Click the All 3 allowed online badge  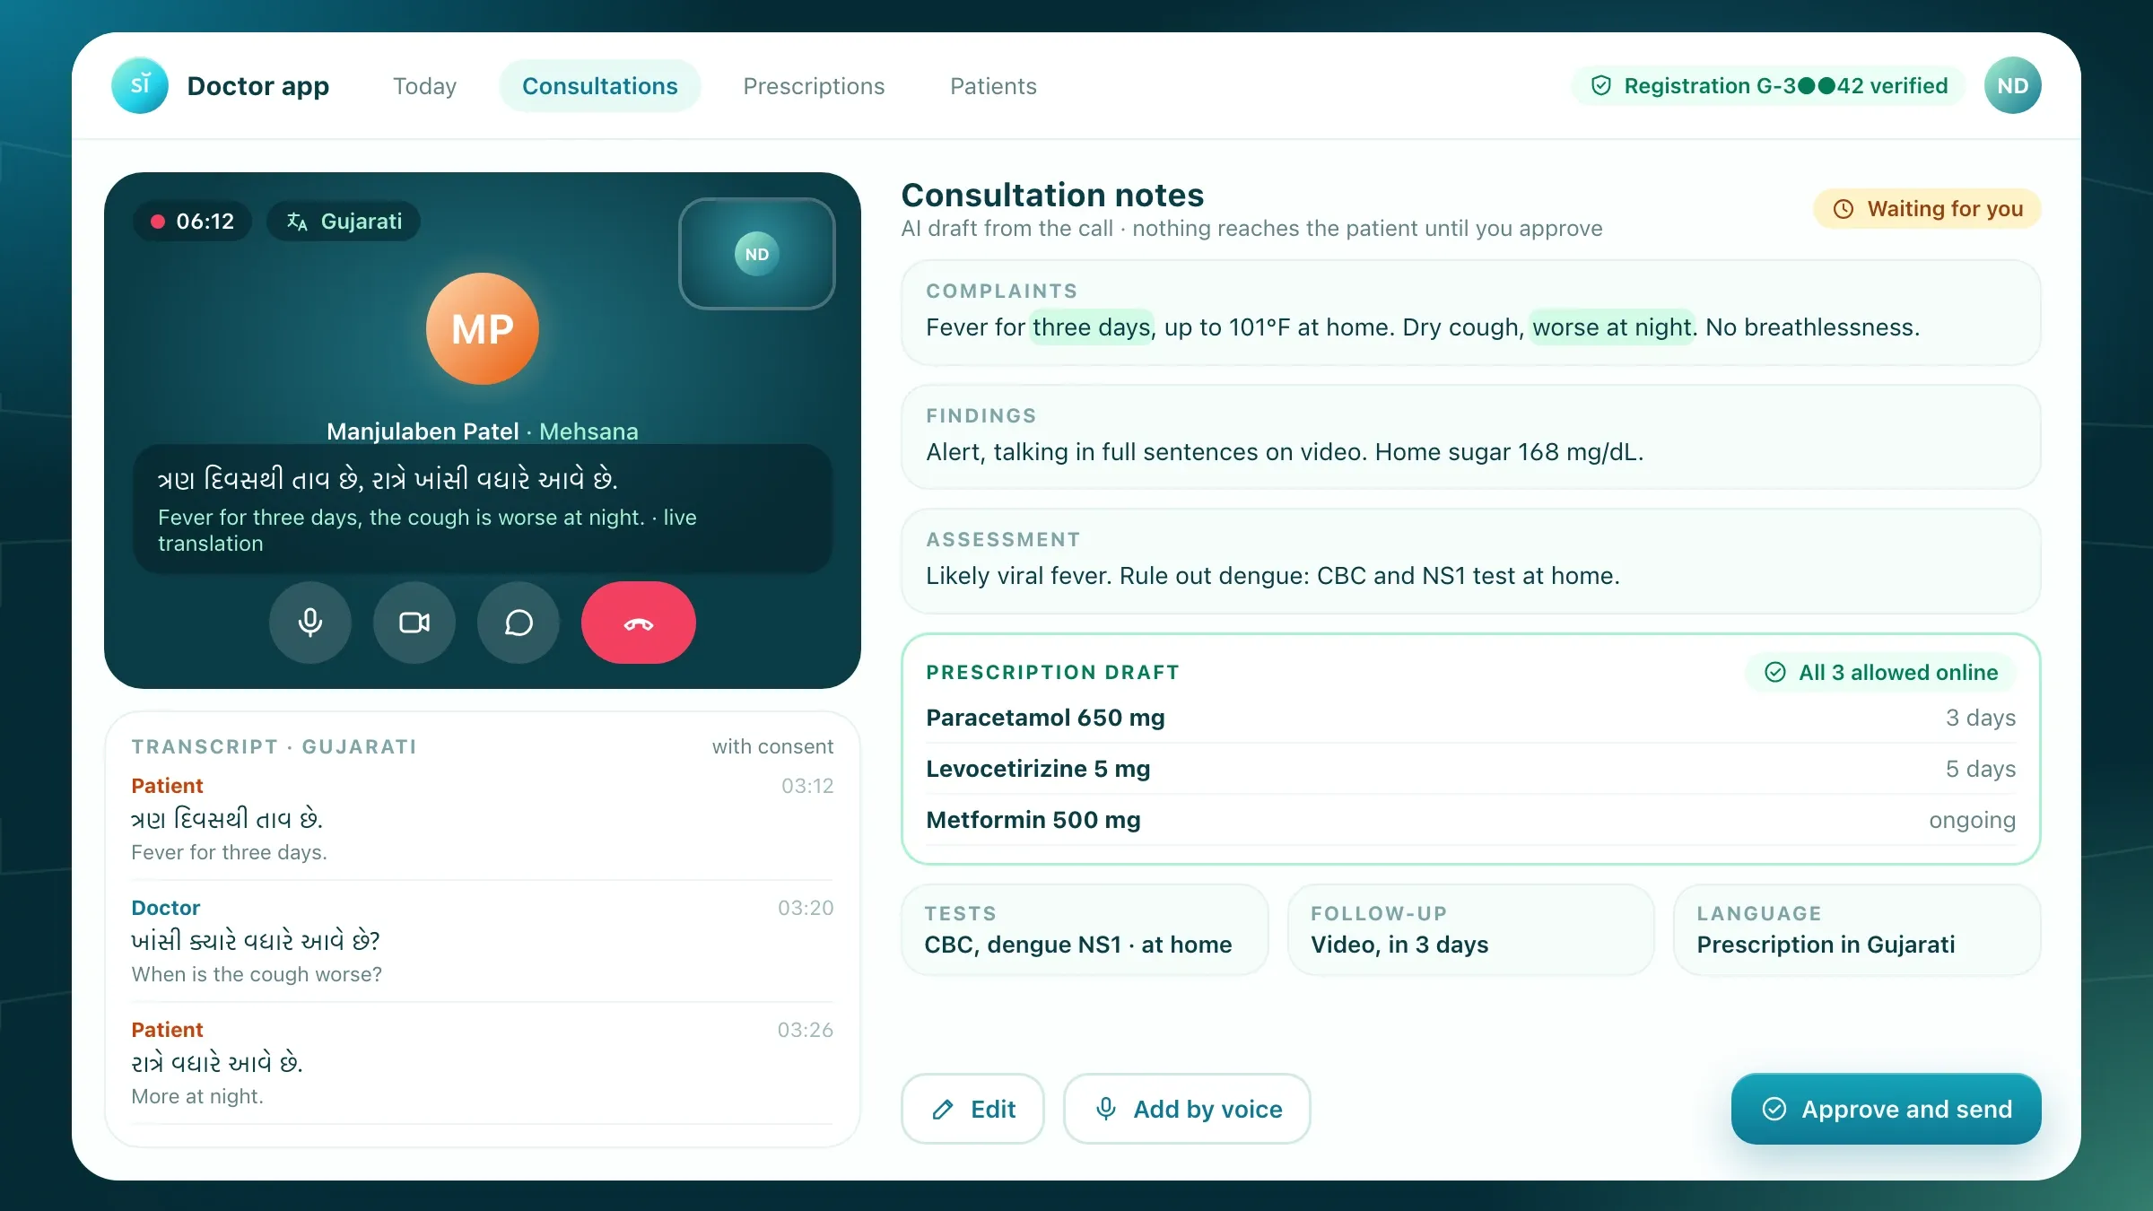click(1880, 673)
